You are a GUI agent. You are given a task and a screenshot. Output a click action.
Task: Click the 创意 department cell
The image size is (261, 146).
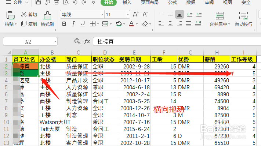(79, 115)
